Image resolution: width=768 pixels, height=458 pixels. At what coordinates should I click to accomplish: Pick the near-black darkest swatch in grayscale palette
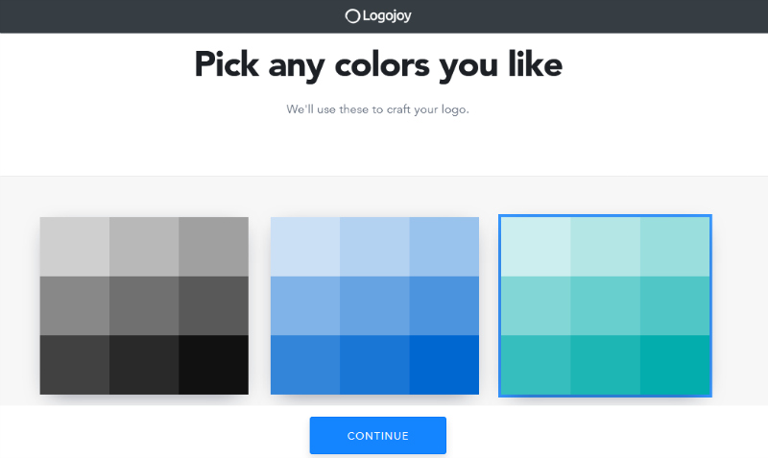[x=213, y=364]
